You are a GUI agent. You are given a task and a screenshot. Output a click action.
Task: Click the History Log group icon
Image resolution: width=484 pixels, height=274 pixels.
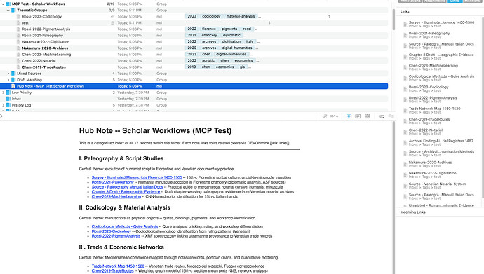point(8,105)
